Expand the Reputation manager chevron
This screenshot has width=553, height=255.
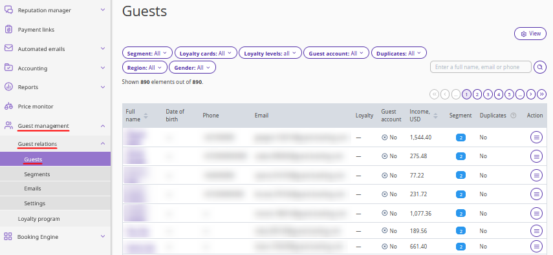coord(103,10)
